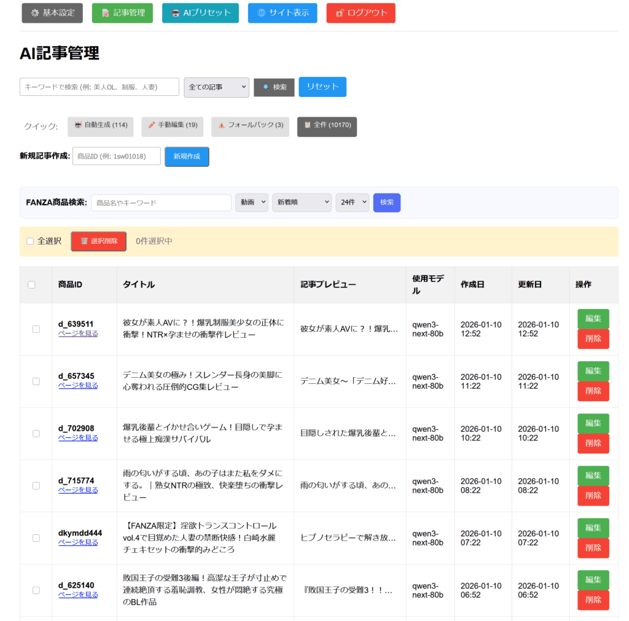Show 全件 (10170) articles
This screenshot has height=621, width=629.
click(327, 125)
